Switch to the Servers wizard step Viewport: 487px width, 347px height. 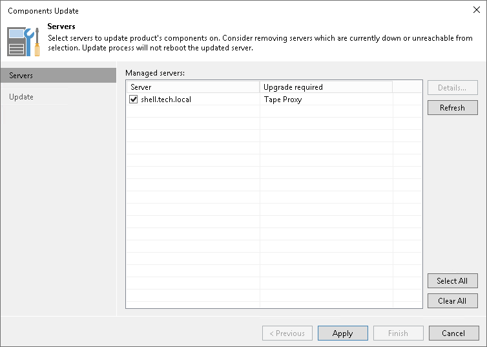pos(58,76)
